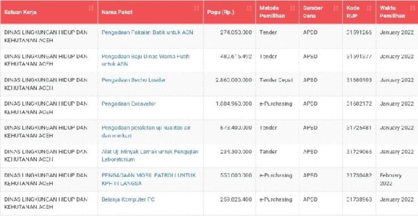
Task: Open Pengadaan Excavator package link
Action: click(x=129, y=104)
